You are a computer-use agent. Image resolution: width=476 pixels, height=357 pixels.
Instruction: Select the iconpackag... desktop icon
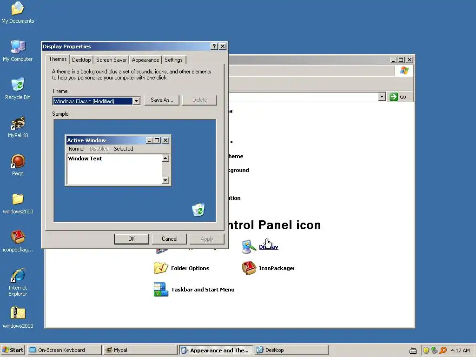point(18,237)
